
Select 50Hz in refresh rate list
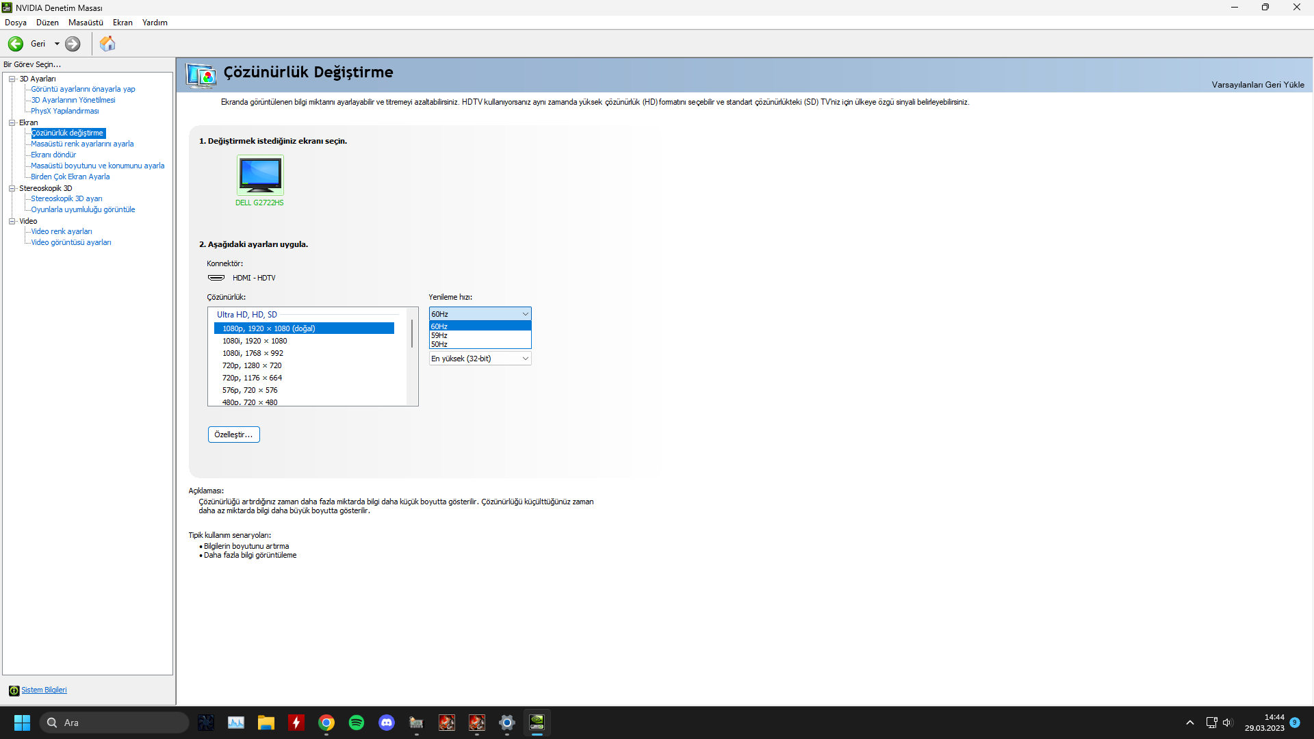(439, 344)
